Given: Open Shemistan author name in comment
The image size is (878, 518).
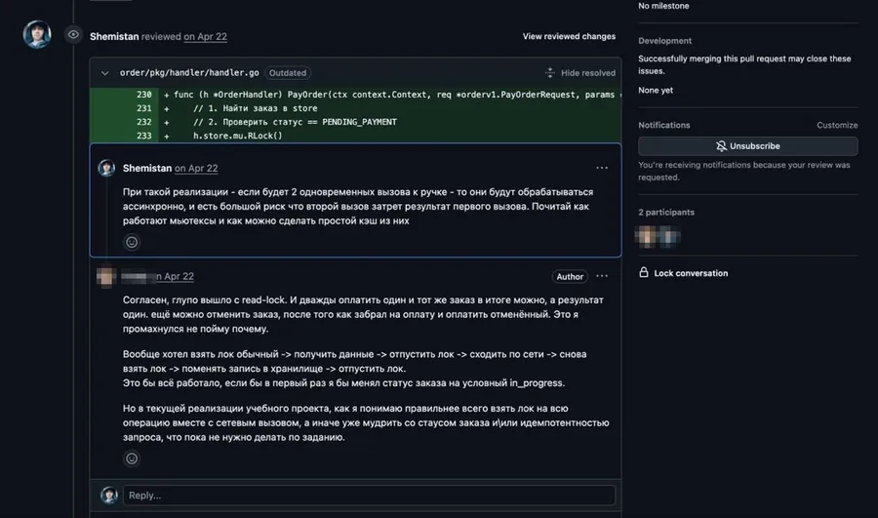Looking at the screenshot, I should click(147, 168).
